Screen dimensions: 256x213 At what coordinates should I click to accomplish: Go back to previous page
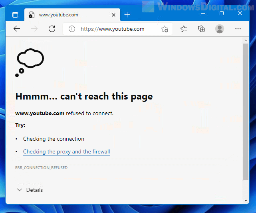tap(17, 29)
